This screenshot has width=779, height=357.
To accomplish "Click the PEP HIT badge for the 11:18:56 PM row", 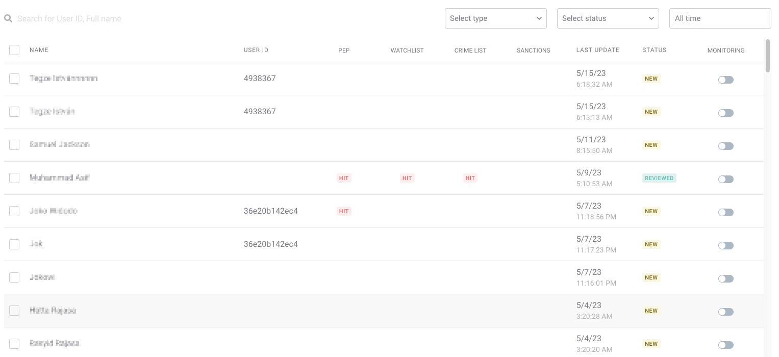I will 344,211.
